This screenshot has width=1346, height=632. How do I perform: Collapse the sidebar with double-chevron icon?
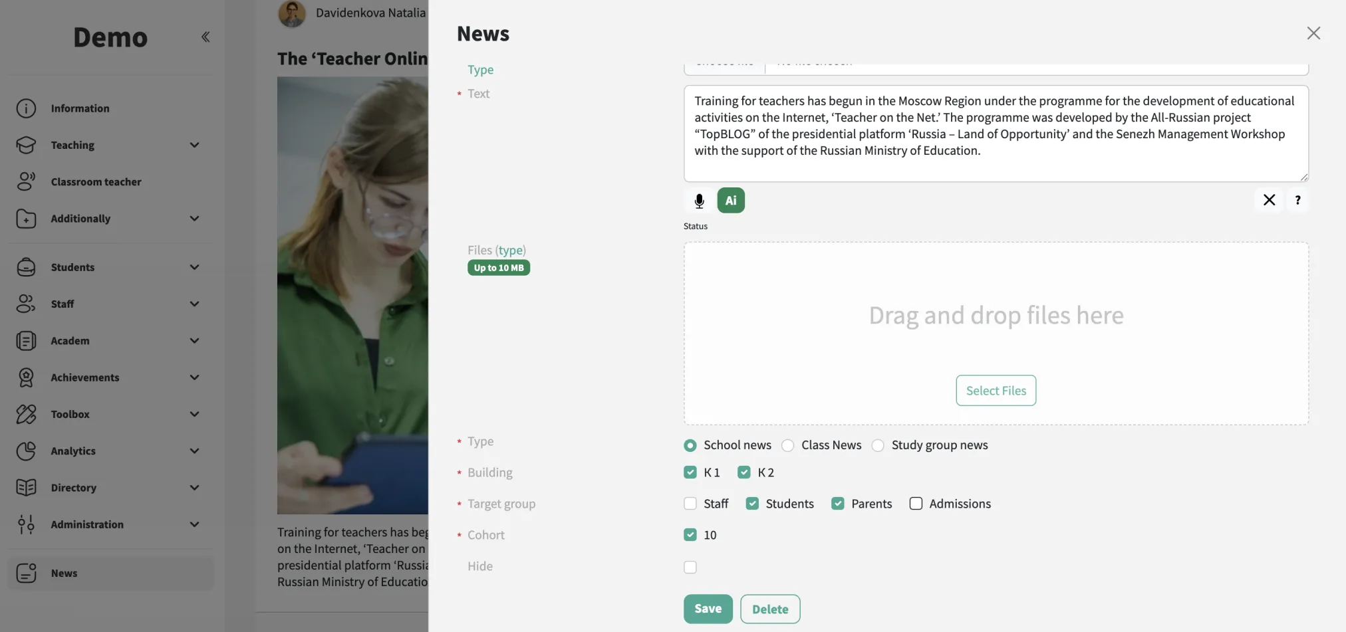[205, 37]
